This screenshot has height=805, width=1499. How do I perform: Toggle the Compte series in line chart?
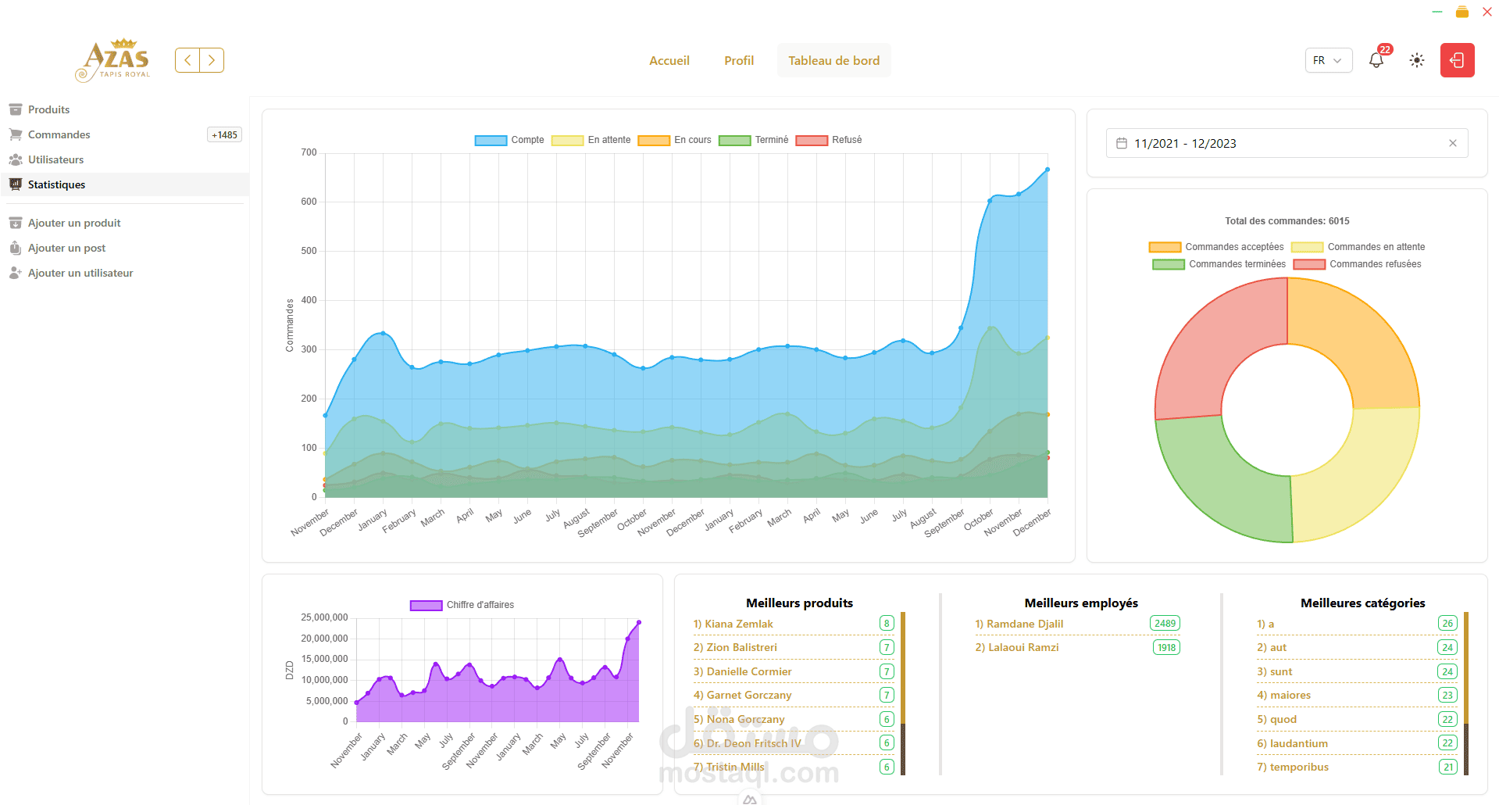[x=509, y=140]
